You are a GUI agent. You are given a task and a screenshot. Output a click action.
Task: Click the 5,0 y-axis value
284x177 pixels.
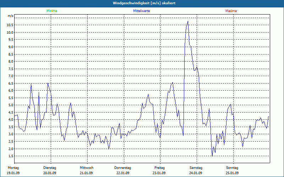point(11,105)
